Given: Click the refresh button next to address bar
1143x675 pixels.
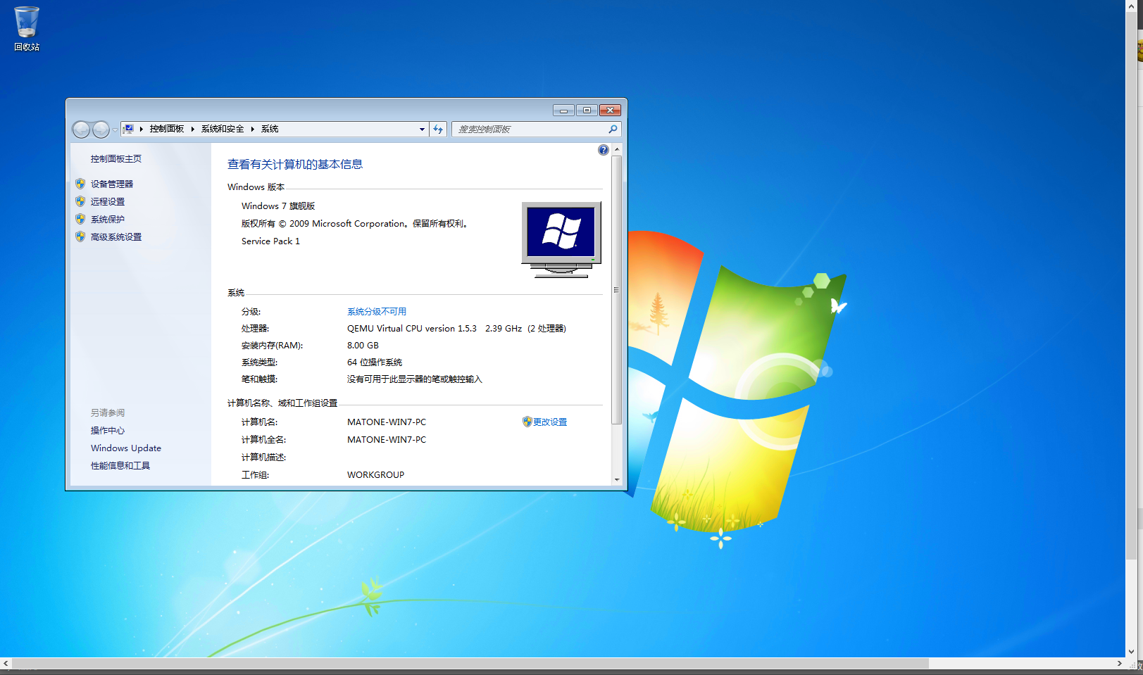Looking at the screenshot, I should pyautogui.click(x=438, y=130).
